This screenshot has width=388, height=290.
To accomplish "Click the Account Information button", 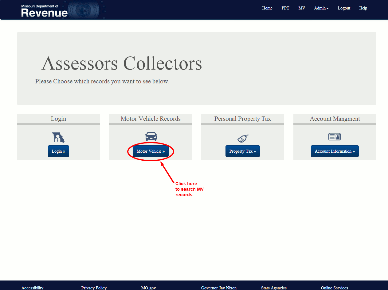I will 335,151.
